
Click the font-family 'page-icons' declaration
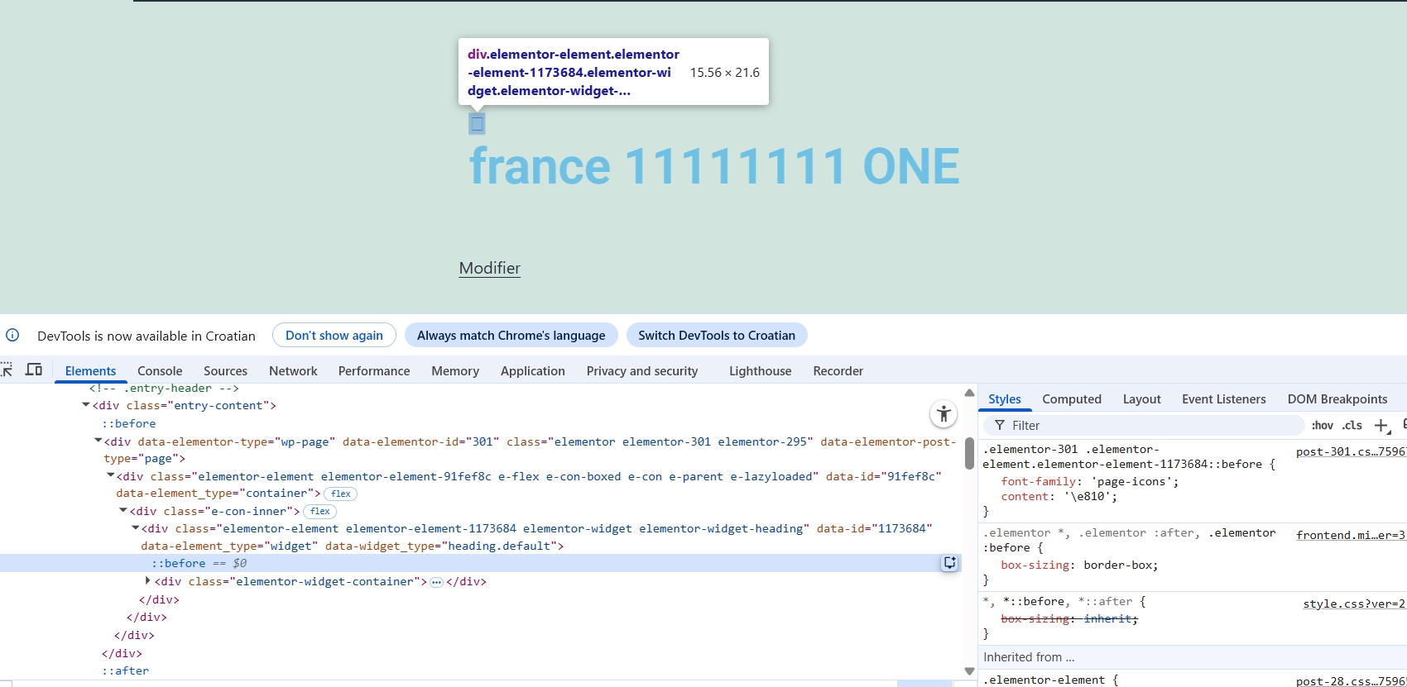(1090, 481)
